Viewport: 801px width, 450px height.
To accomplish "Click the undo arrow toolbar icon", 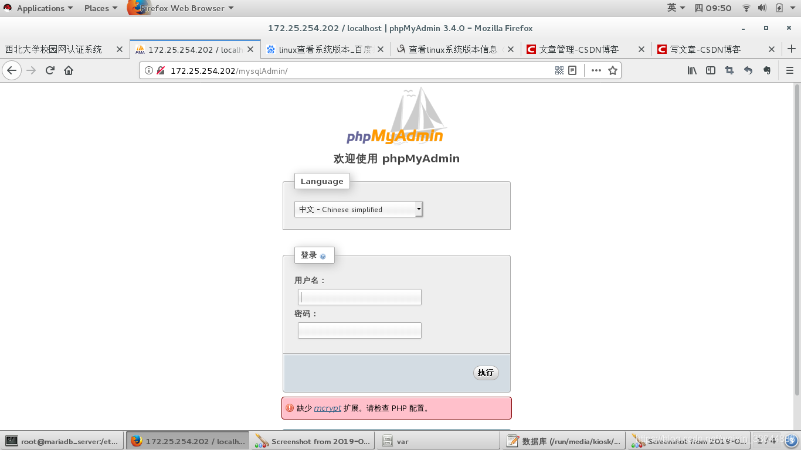I will (x=748, y=70).
